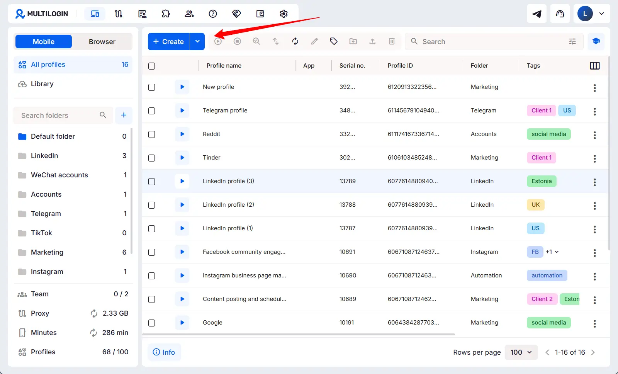Screen dimensions: 618x374
Task: Open the script runner icon in top navigation
Action: tap(142, 14)
